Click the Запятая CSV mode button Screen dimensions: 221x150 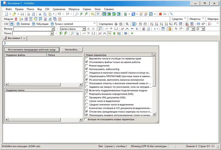[x=23, y=24]
